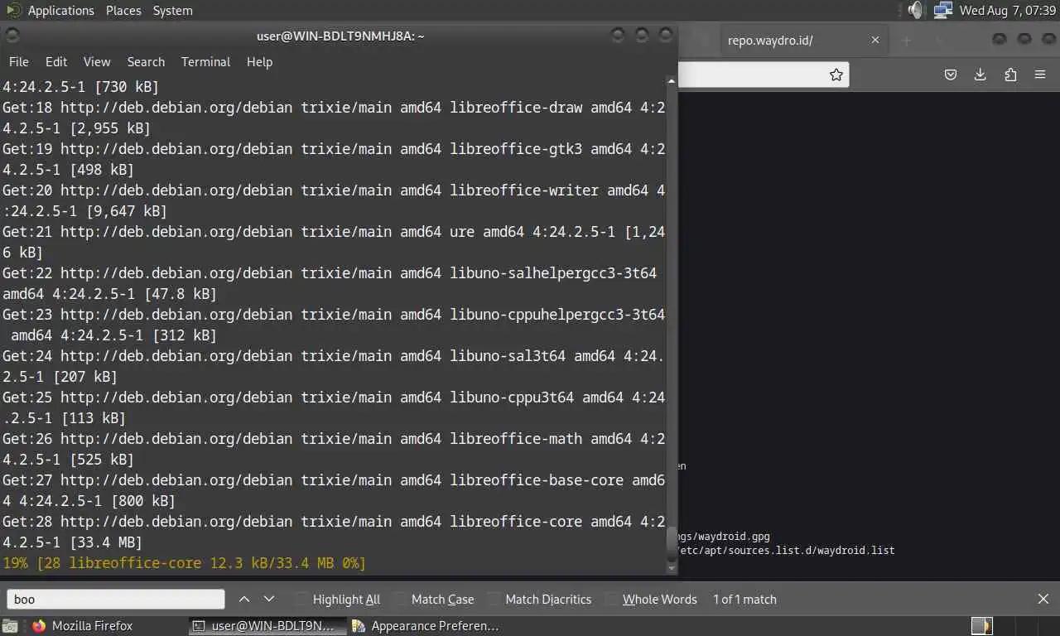
Task: Switch to user@WIN-BDLT9N terminal taskbar button
Action: tap(267, 626)
